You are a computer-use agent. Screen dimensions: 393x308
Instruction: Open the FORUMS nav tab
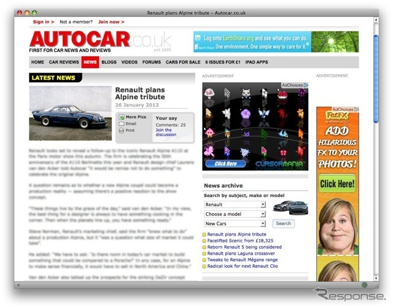point(152,62)
